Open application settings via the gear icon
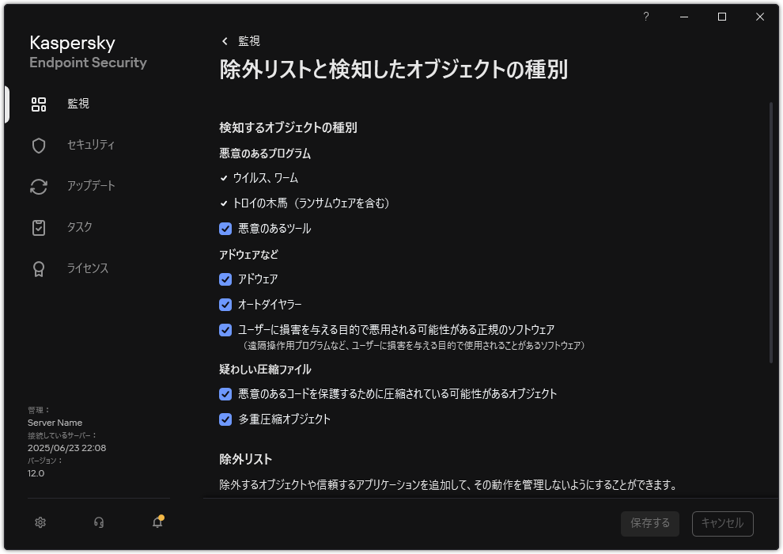Image resolution: width=783 pixels, height=554 pixels. pyautogui.click(x=40, y=523)
